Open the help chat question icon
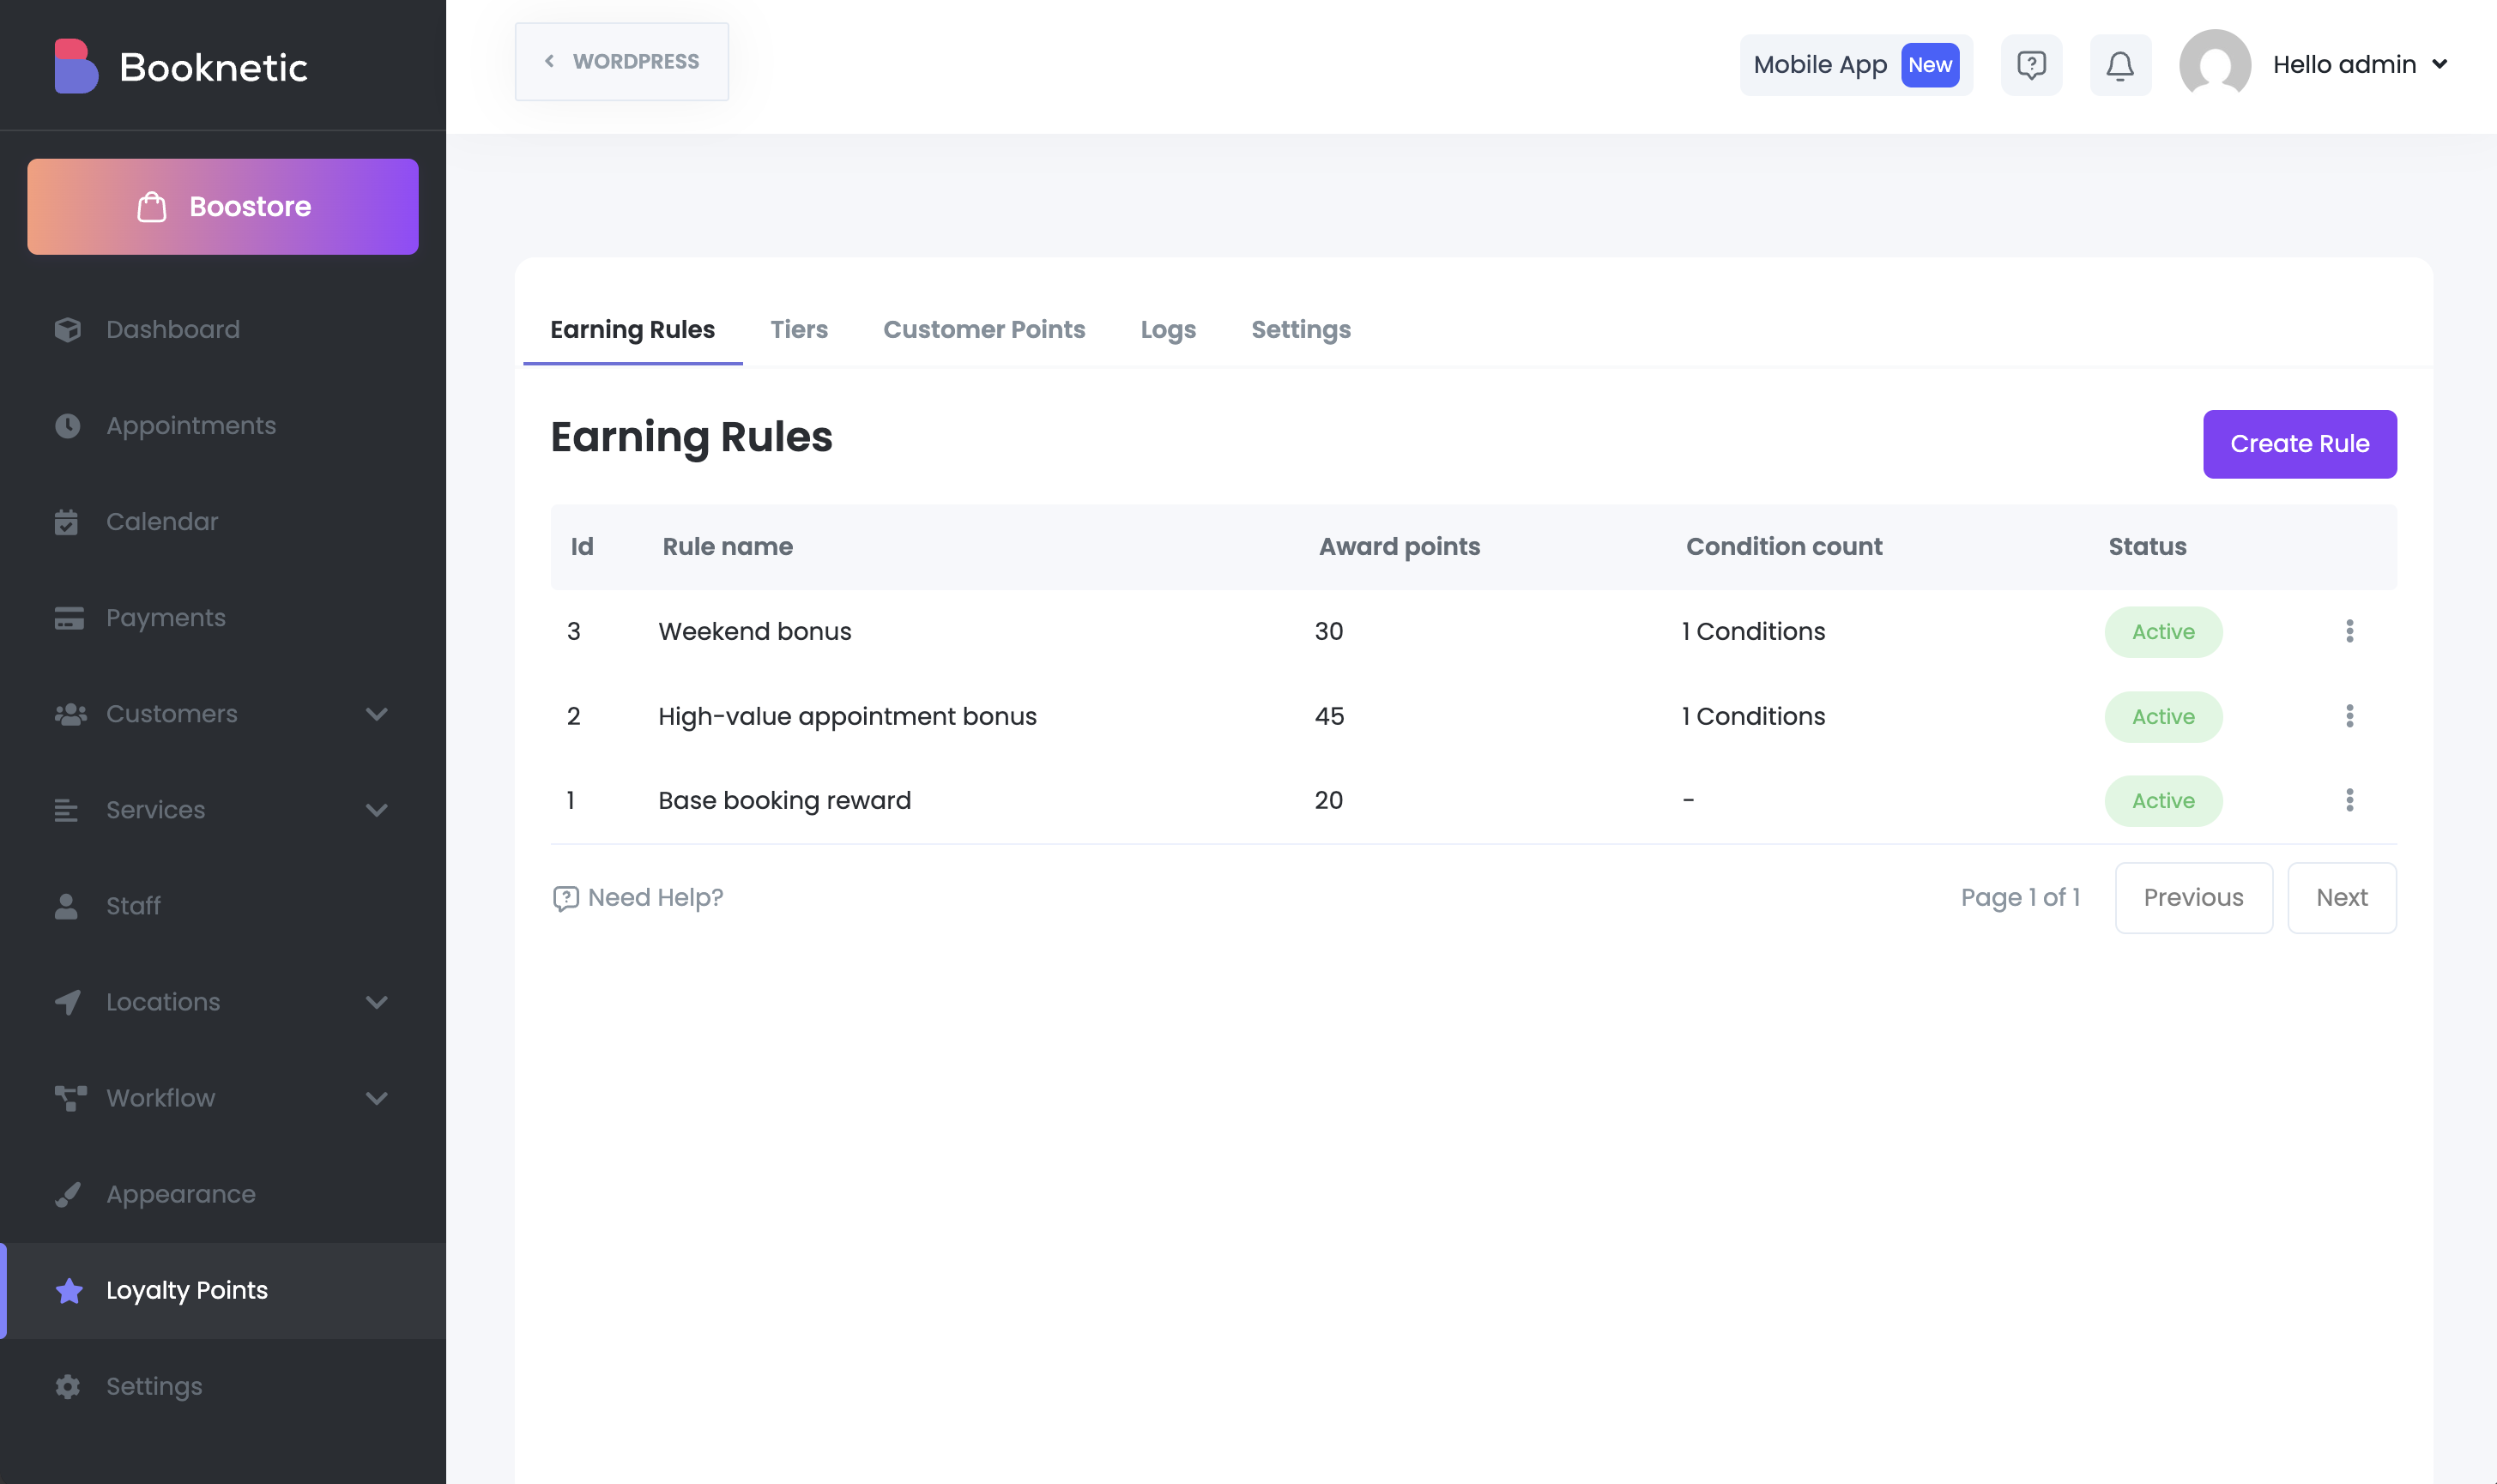The image size is (2497, 1484). coord(2030,65)
